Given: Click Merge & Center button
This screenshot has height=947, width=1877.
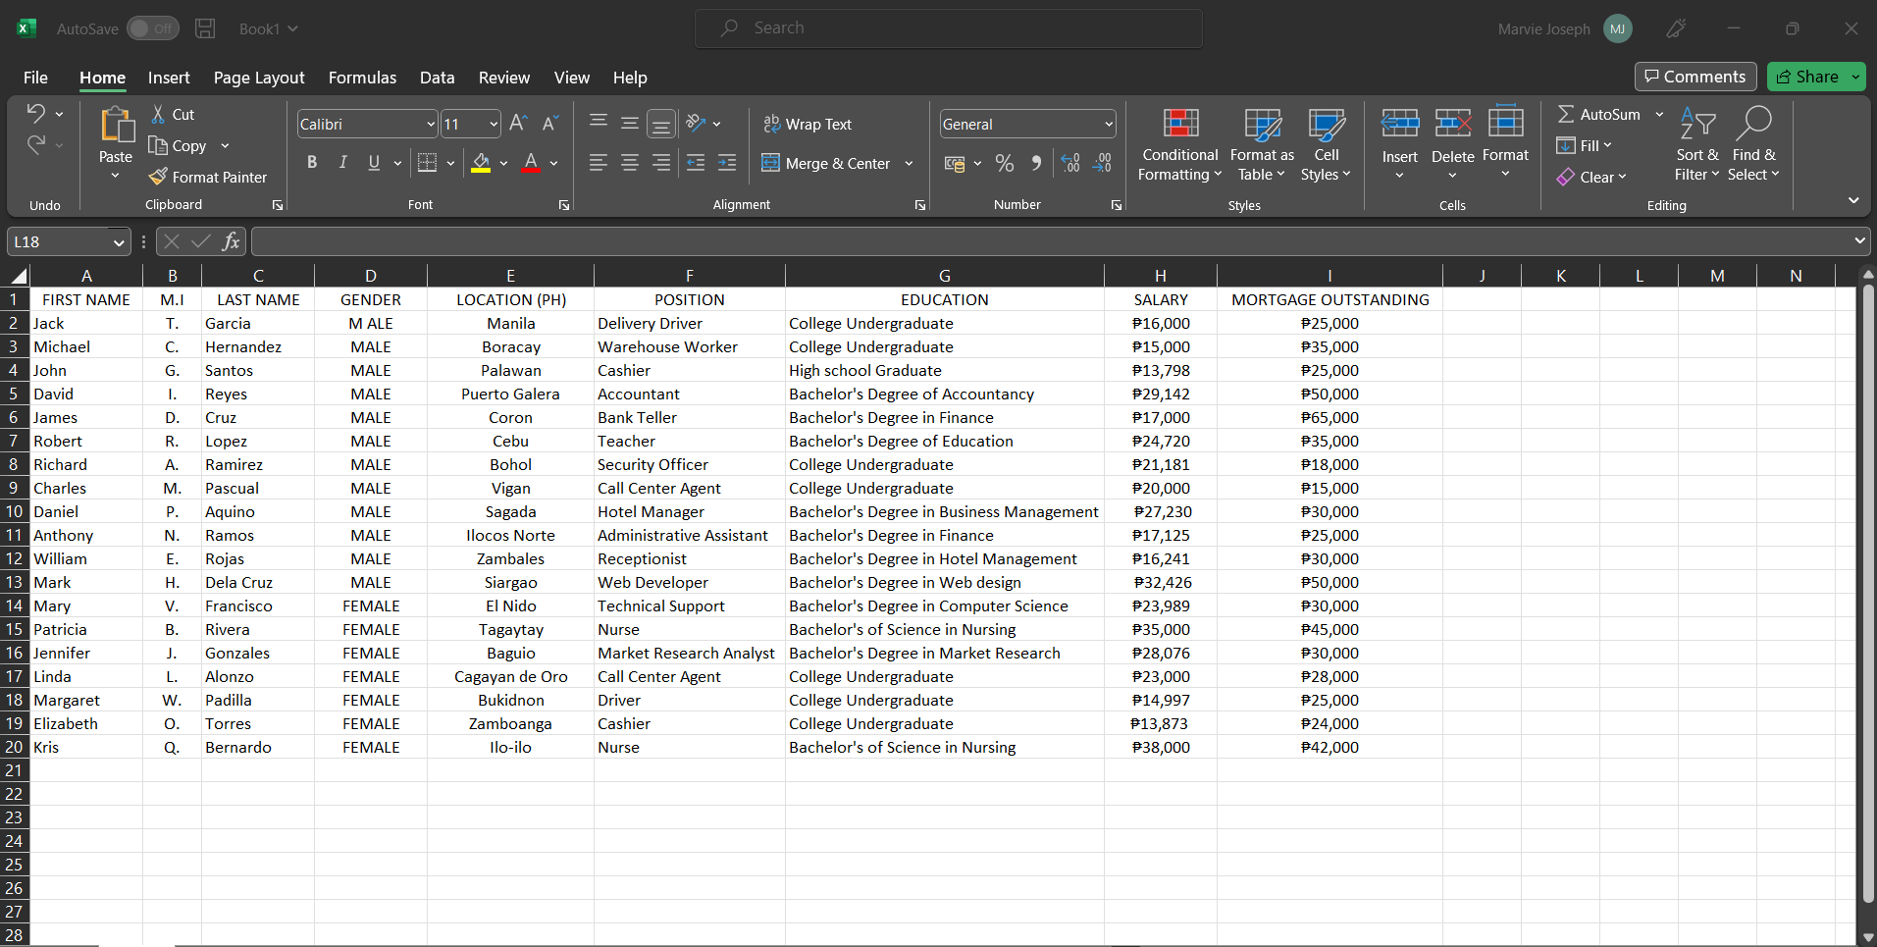Looking at the screenshot, I should click(826, 164).
